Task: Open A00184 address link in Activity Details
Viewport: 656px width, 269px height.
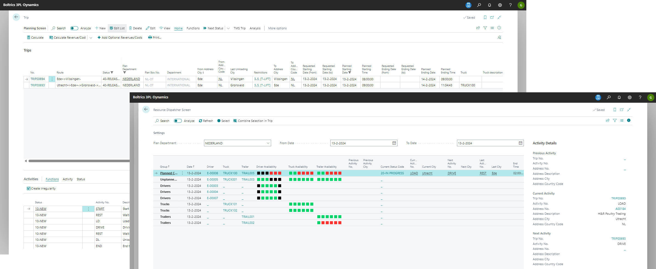Action: pyautogui.click(x=621, y=209)
